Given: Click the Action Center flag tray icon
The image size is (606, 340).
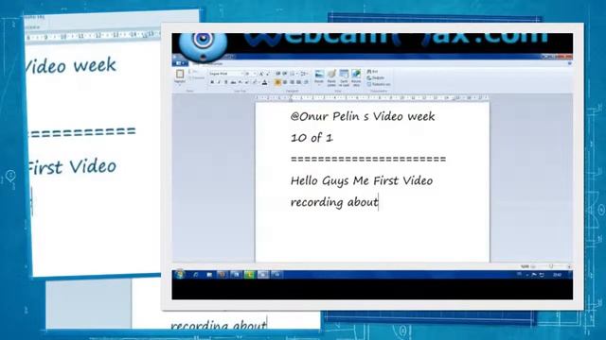Looking at the screenshot, I should click(x=534, y=275).
